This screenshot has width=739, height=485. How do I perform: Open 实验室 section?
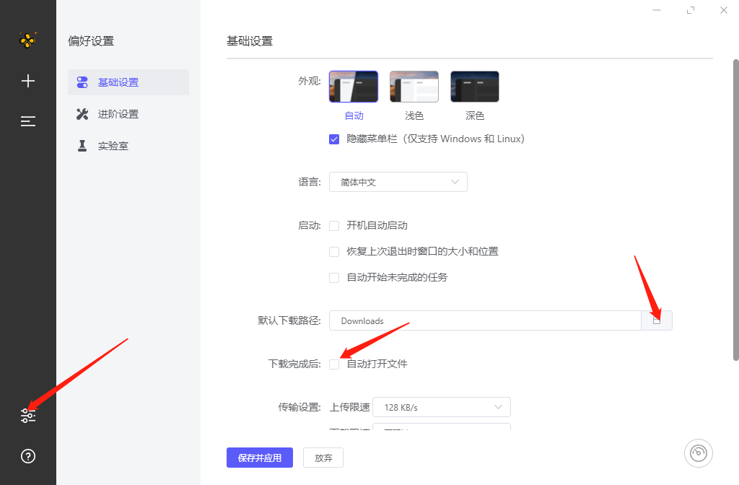(x=128, y=146)
